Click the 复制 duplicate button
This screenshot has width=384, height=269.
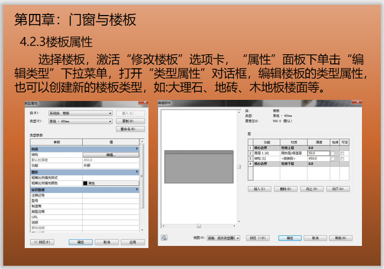point(130,121)
